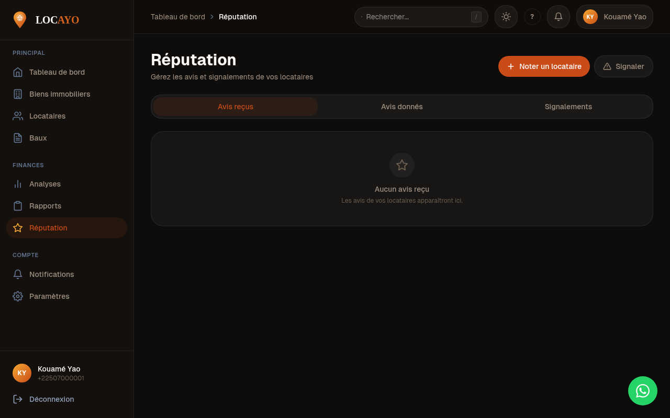Click the Locayo logo icon
670x418 pixels.
(20, 20)
